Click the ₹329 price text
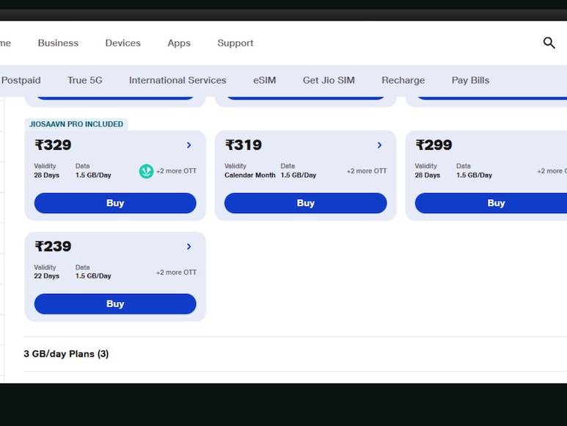This screenshot has height=426, width=567. [53, 145]
